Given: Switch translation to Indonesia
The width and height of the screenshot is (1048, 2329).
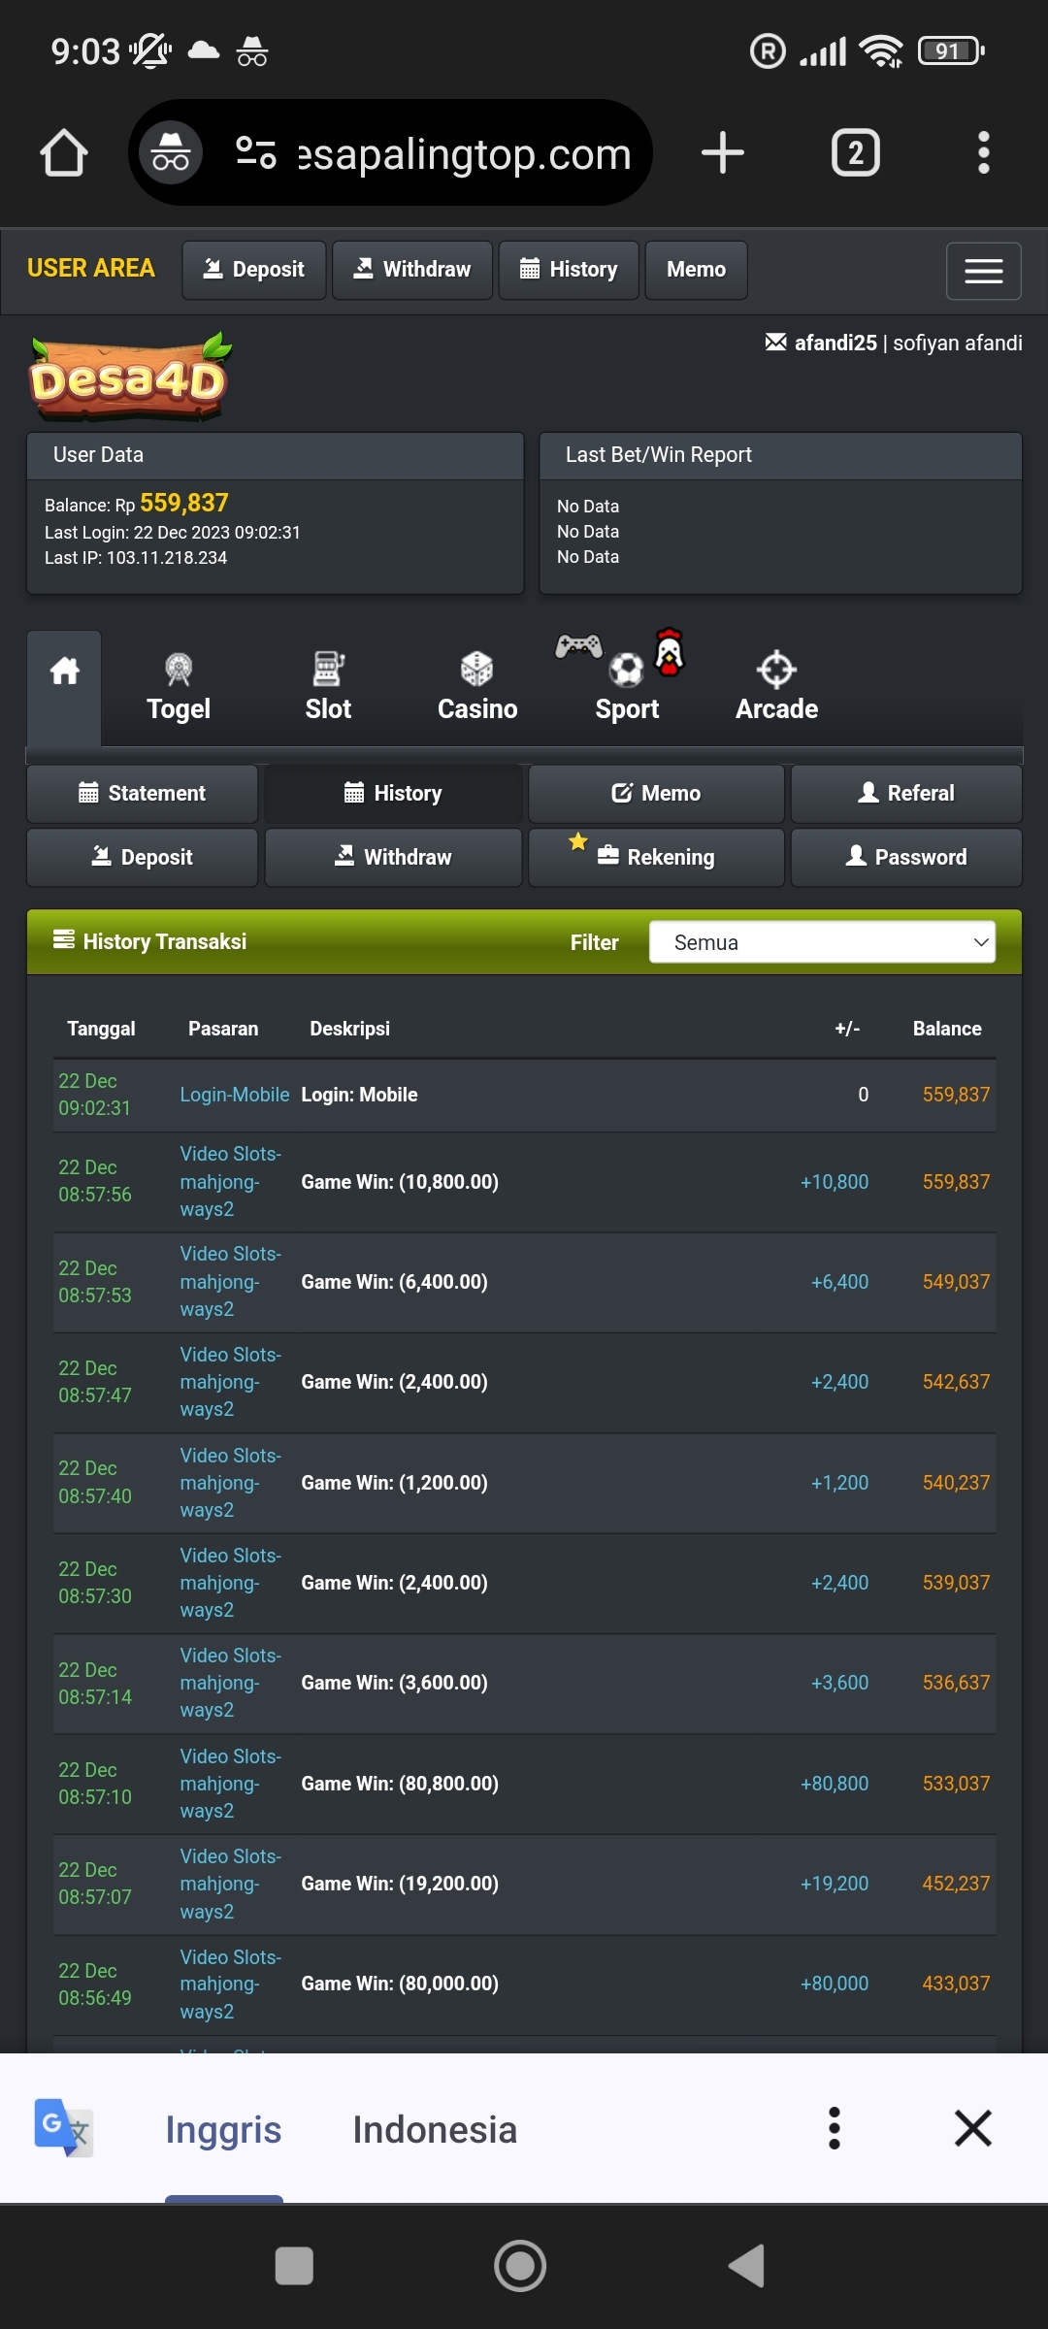Looking at the screenshot, I should coord(435,2129).
